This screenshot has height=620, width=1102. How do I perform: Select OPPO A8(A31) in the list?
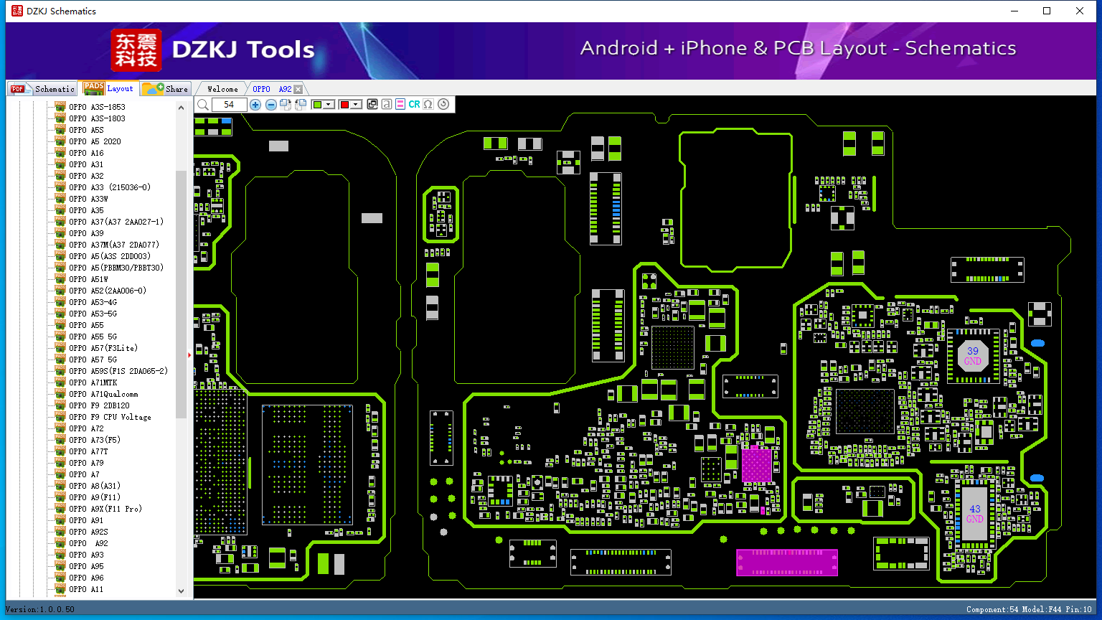95,486
